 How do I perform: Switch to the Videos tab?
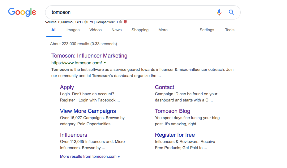pos(95,30)
